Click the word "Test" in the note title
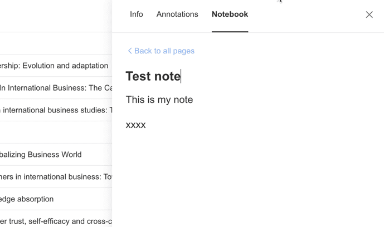384x227 pixels. [x=138, y=76]
